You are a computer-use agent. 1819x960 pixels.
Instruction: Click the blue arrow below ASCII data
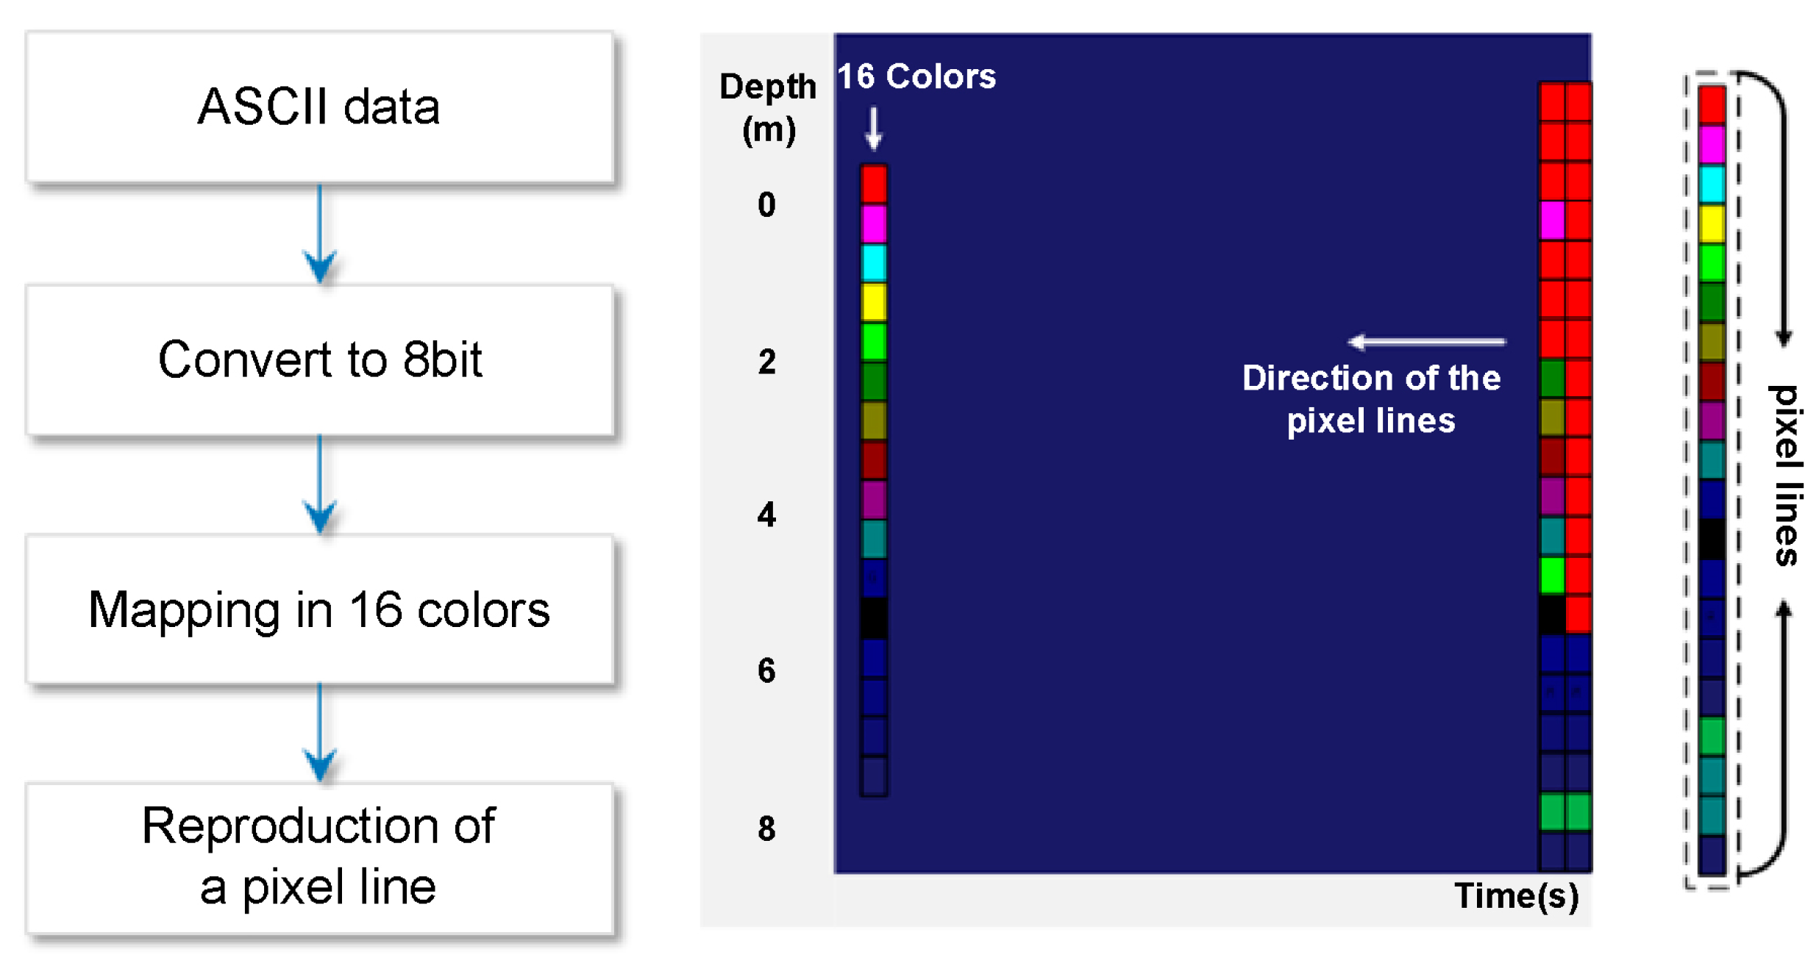[x=320, y=234]
